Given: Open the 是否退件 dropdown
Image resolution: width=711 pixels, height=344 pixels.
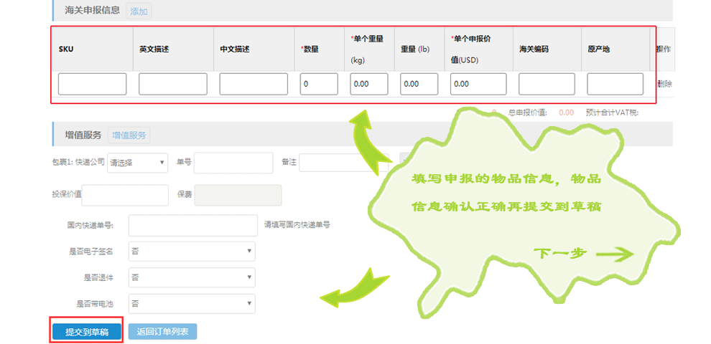Looking at the screenshot, I should click(192, 277).
